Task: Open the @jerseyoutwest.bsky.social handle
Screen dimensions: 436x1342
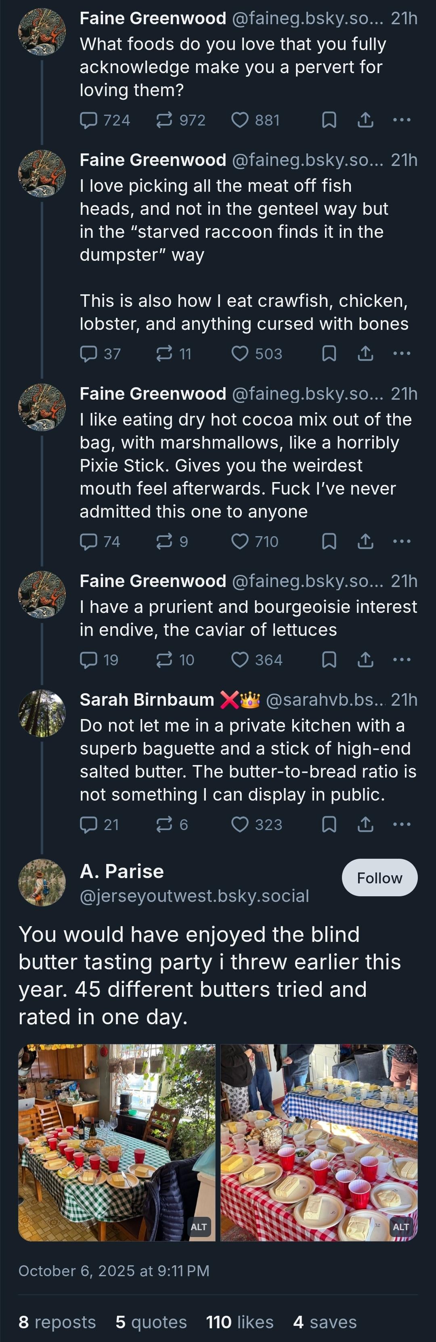Action: click(x=194, y=896)
